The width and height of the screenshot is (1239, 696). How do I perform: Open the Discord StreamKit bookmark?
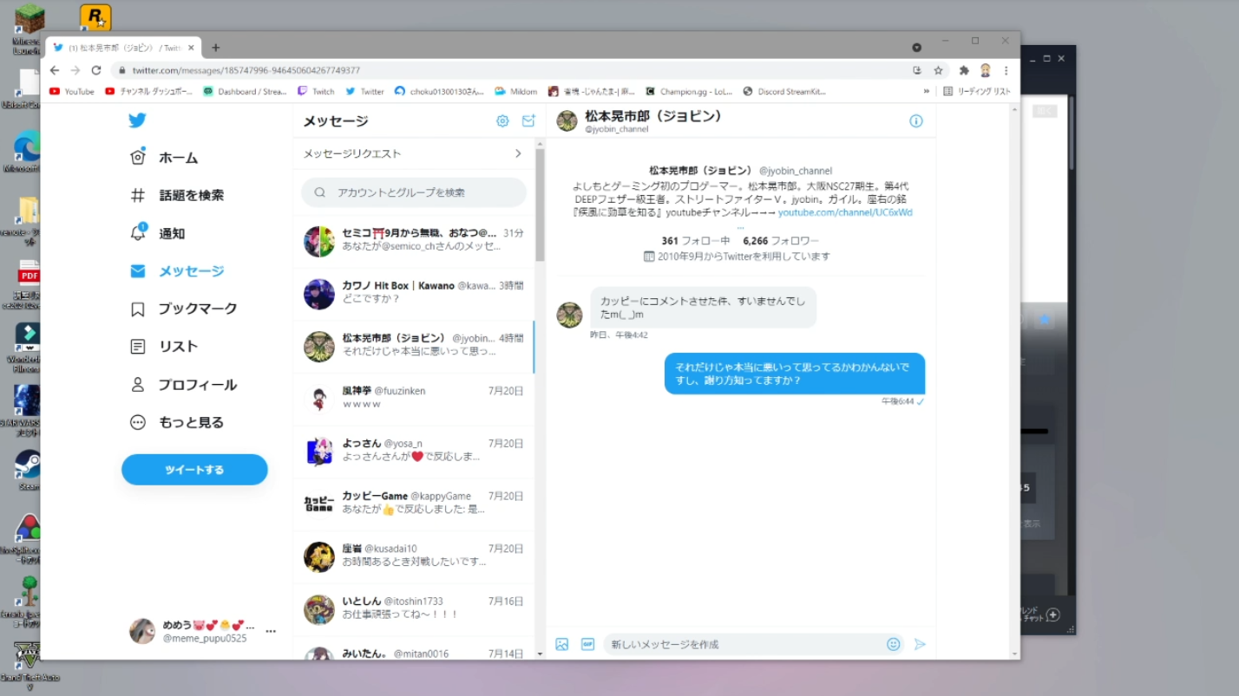[x=784, y=91]
